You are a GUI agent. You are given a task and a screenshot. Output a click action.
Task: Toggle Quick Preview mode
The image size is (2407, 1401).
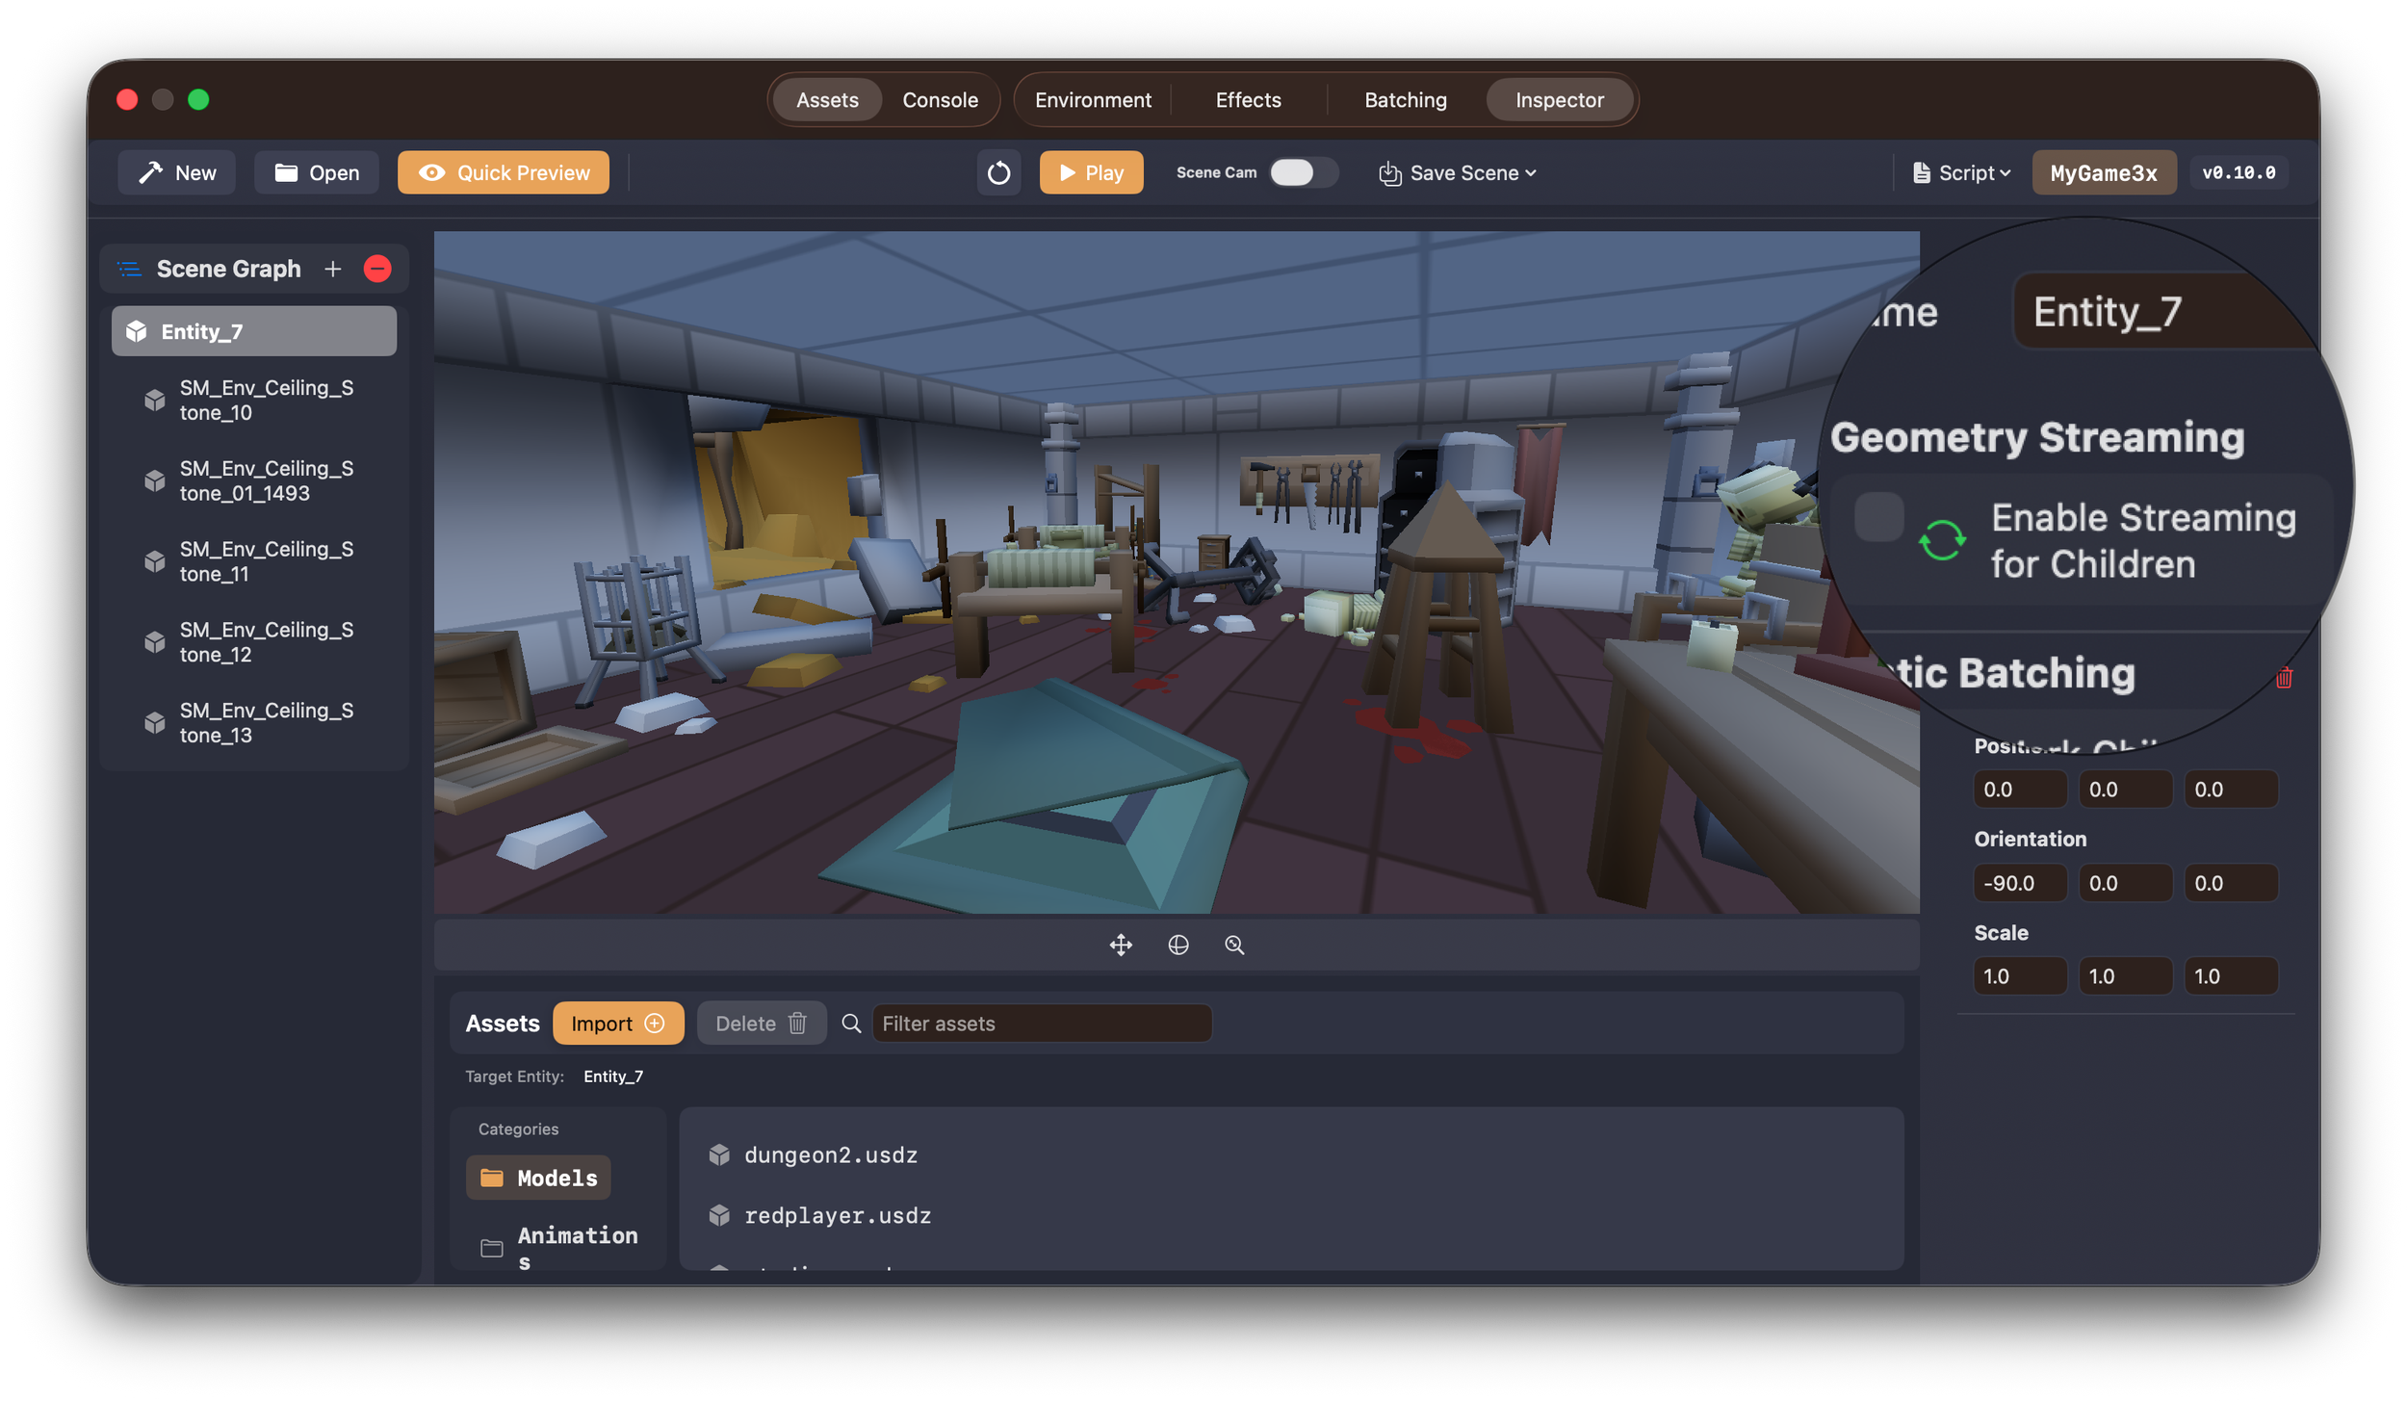[503, 172]
